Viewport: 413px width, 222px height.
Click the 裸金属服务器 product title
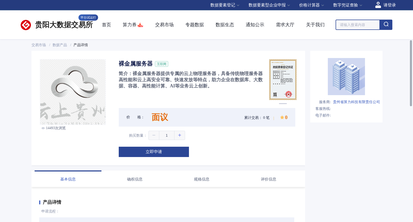(136, 64)
